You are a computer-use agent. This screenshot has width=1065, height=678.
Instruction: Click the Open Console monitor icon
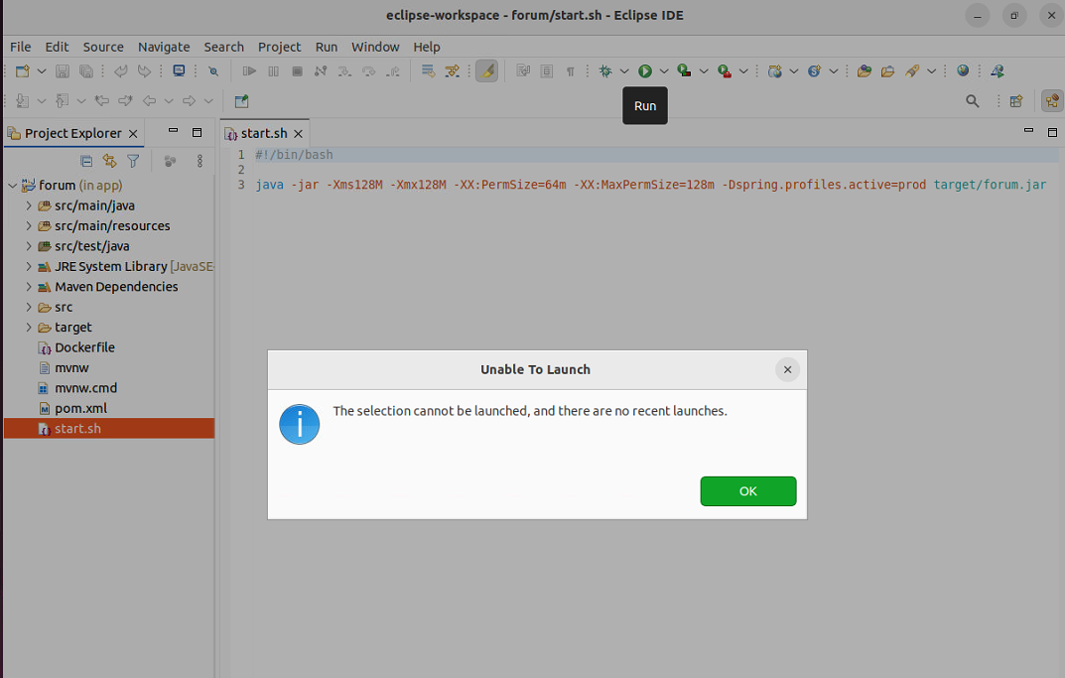tap(179, 70)
